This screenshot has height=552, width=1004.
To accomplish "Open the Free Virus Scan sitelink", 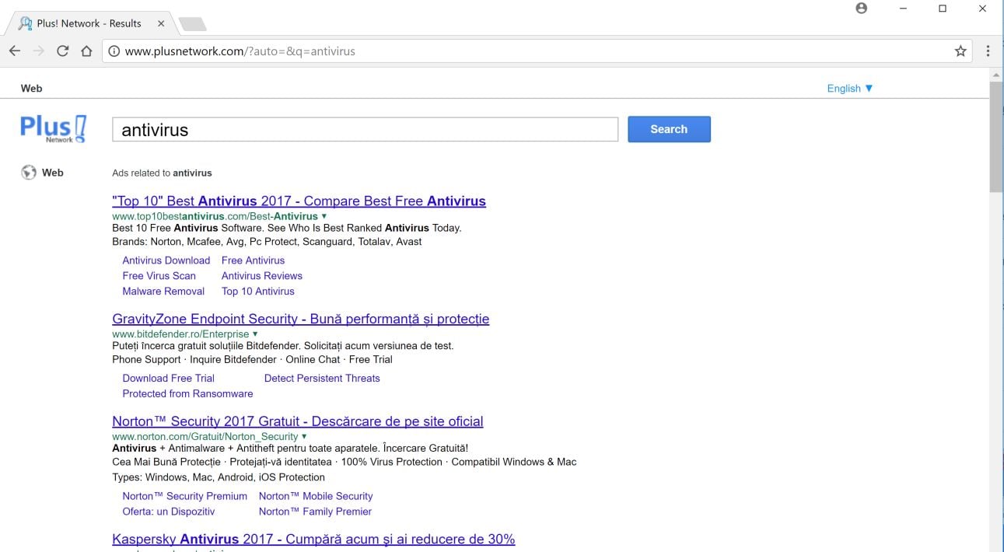I will (x=159, y=276).
